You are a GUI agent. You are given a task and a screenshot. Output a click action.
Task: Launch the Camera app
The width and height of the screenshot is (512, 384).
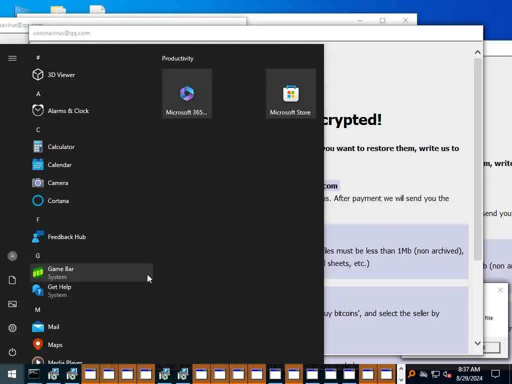pos(91,183)
